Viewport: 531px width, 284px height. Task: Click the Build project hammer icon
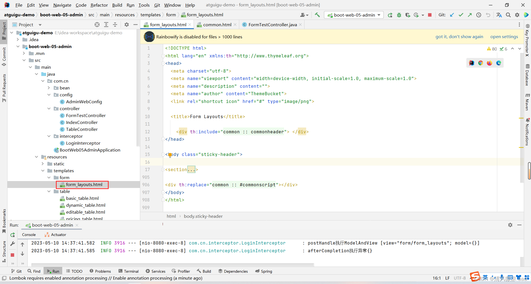[x=317, y=15]
